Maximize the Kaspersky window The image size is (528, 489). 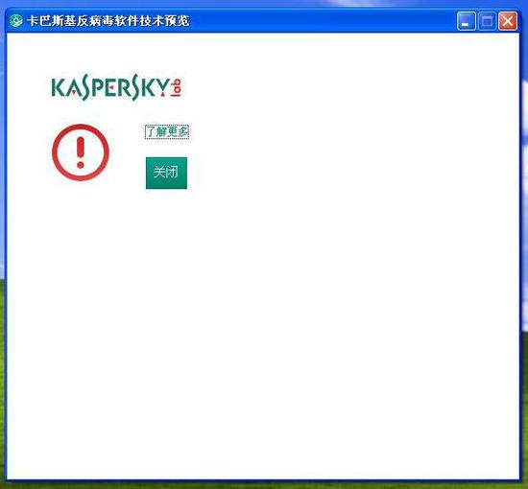click(x=487, y=21)
